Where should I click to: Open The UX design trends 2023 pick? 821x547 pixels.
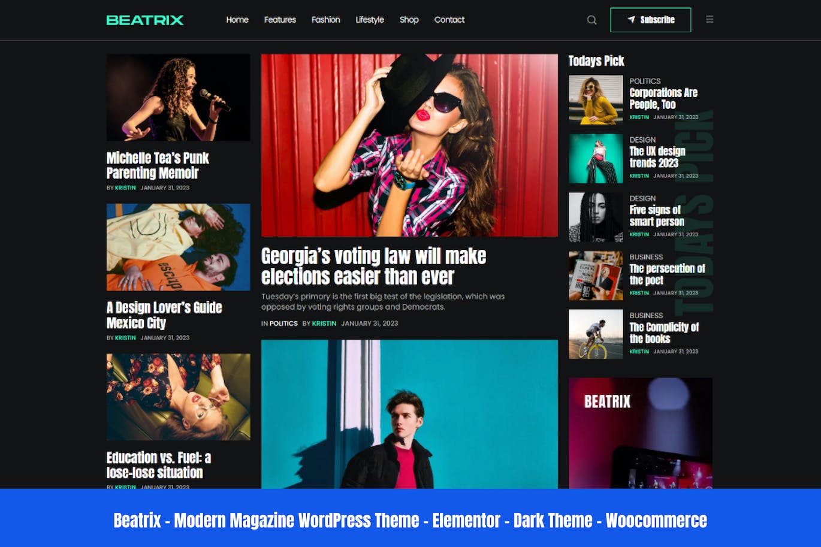coord(656,157)
